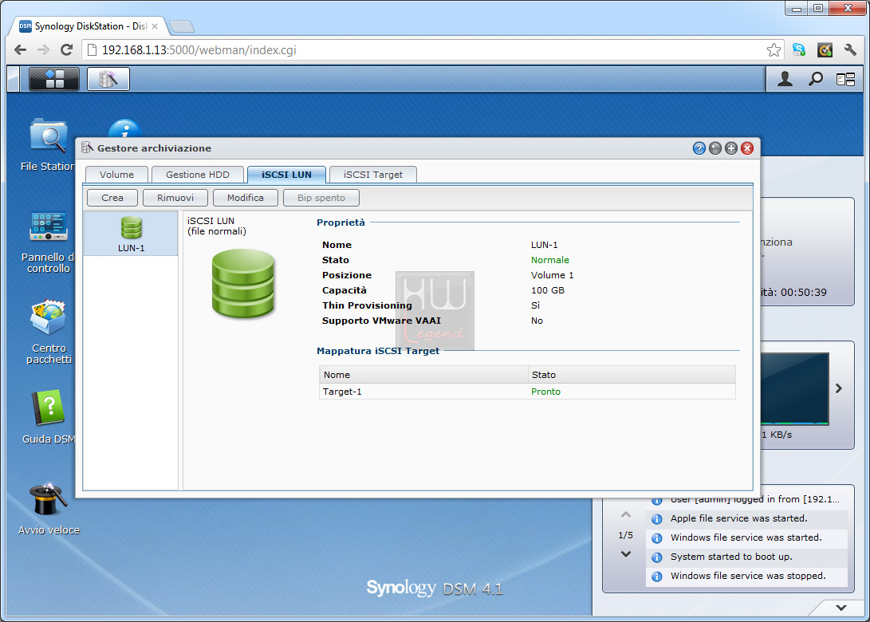
Task: Click the Modifica button
Action: 246,198
